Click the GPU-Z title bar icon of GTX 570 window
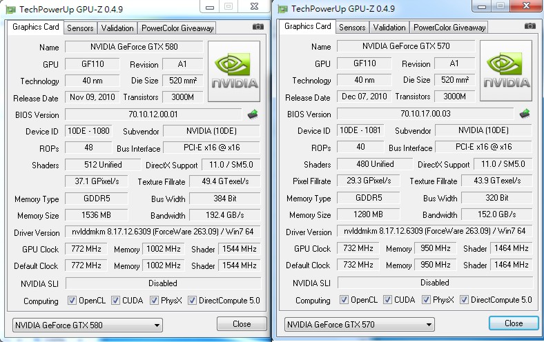The width and height of the screenshot is (544, 342). (283, 9)
